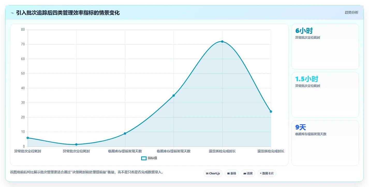Image resolution: width=369 pixels, height=187 pixels.
Task: Click the 指标值 legend label text
Action: (152, 158)
